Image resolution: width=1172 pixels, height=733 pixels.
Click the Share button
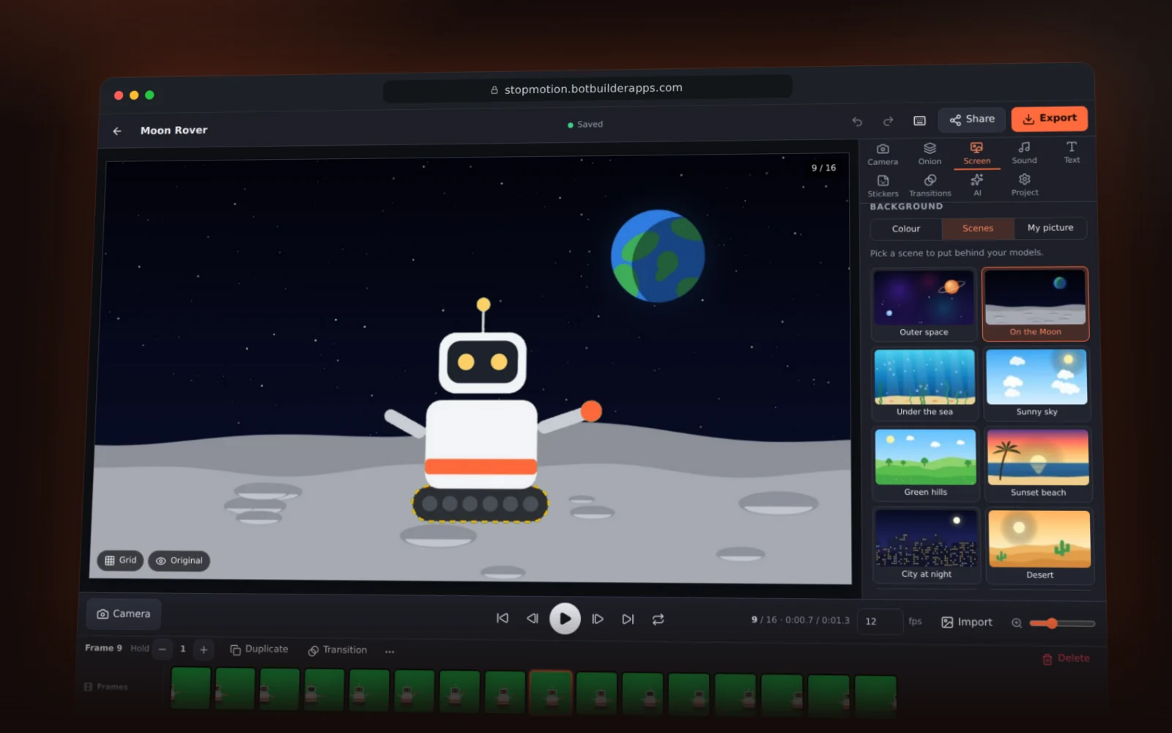[972, 119]
